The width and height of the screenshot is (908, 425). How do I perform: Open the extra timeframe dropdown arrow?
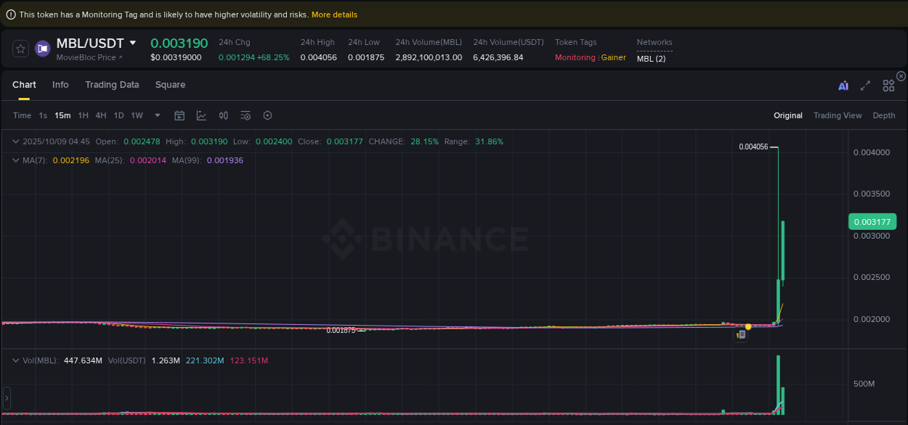(x=157, y=115)
